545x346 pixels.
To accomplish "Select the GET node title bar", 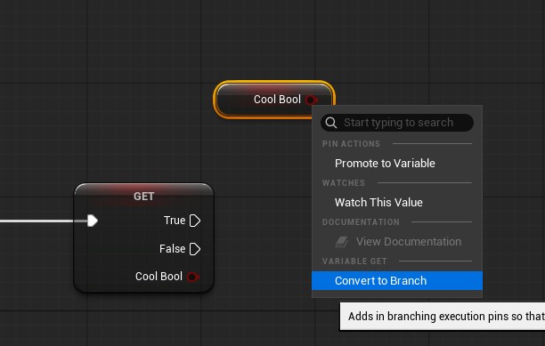I will (x=144, y=196).
